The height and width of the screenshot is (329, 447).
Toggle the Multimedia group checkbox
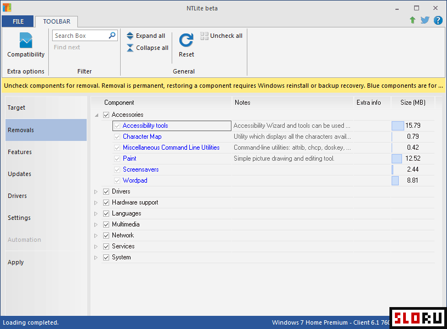[x=106, y=224]
